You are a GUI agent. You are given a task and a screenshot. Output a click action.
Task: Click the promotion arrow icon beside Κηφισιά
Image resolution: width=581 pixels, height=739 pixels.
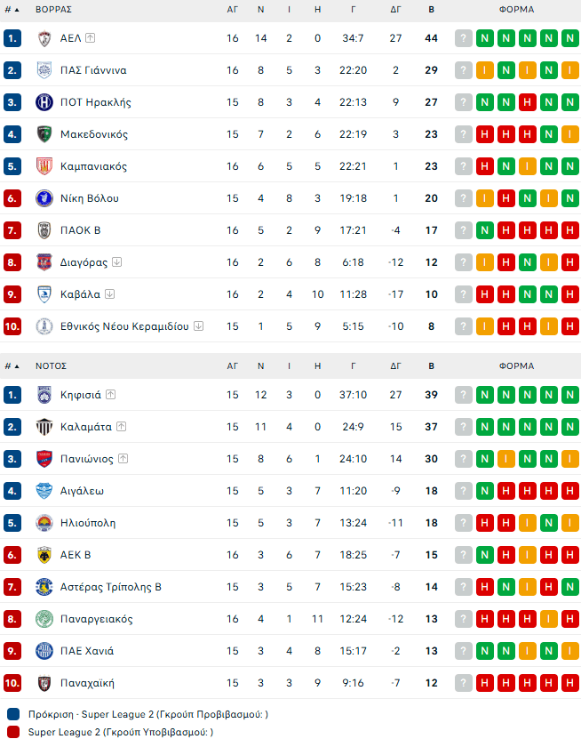[111, 395]
